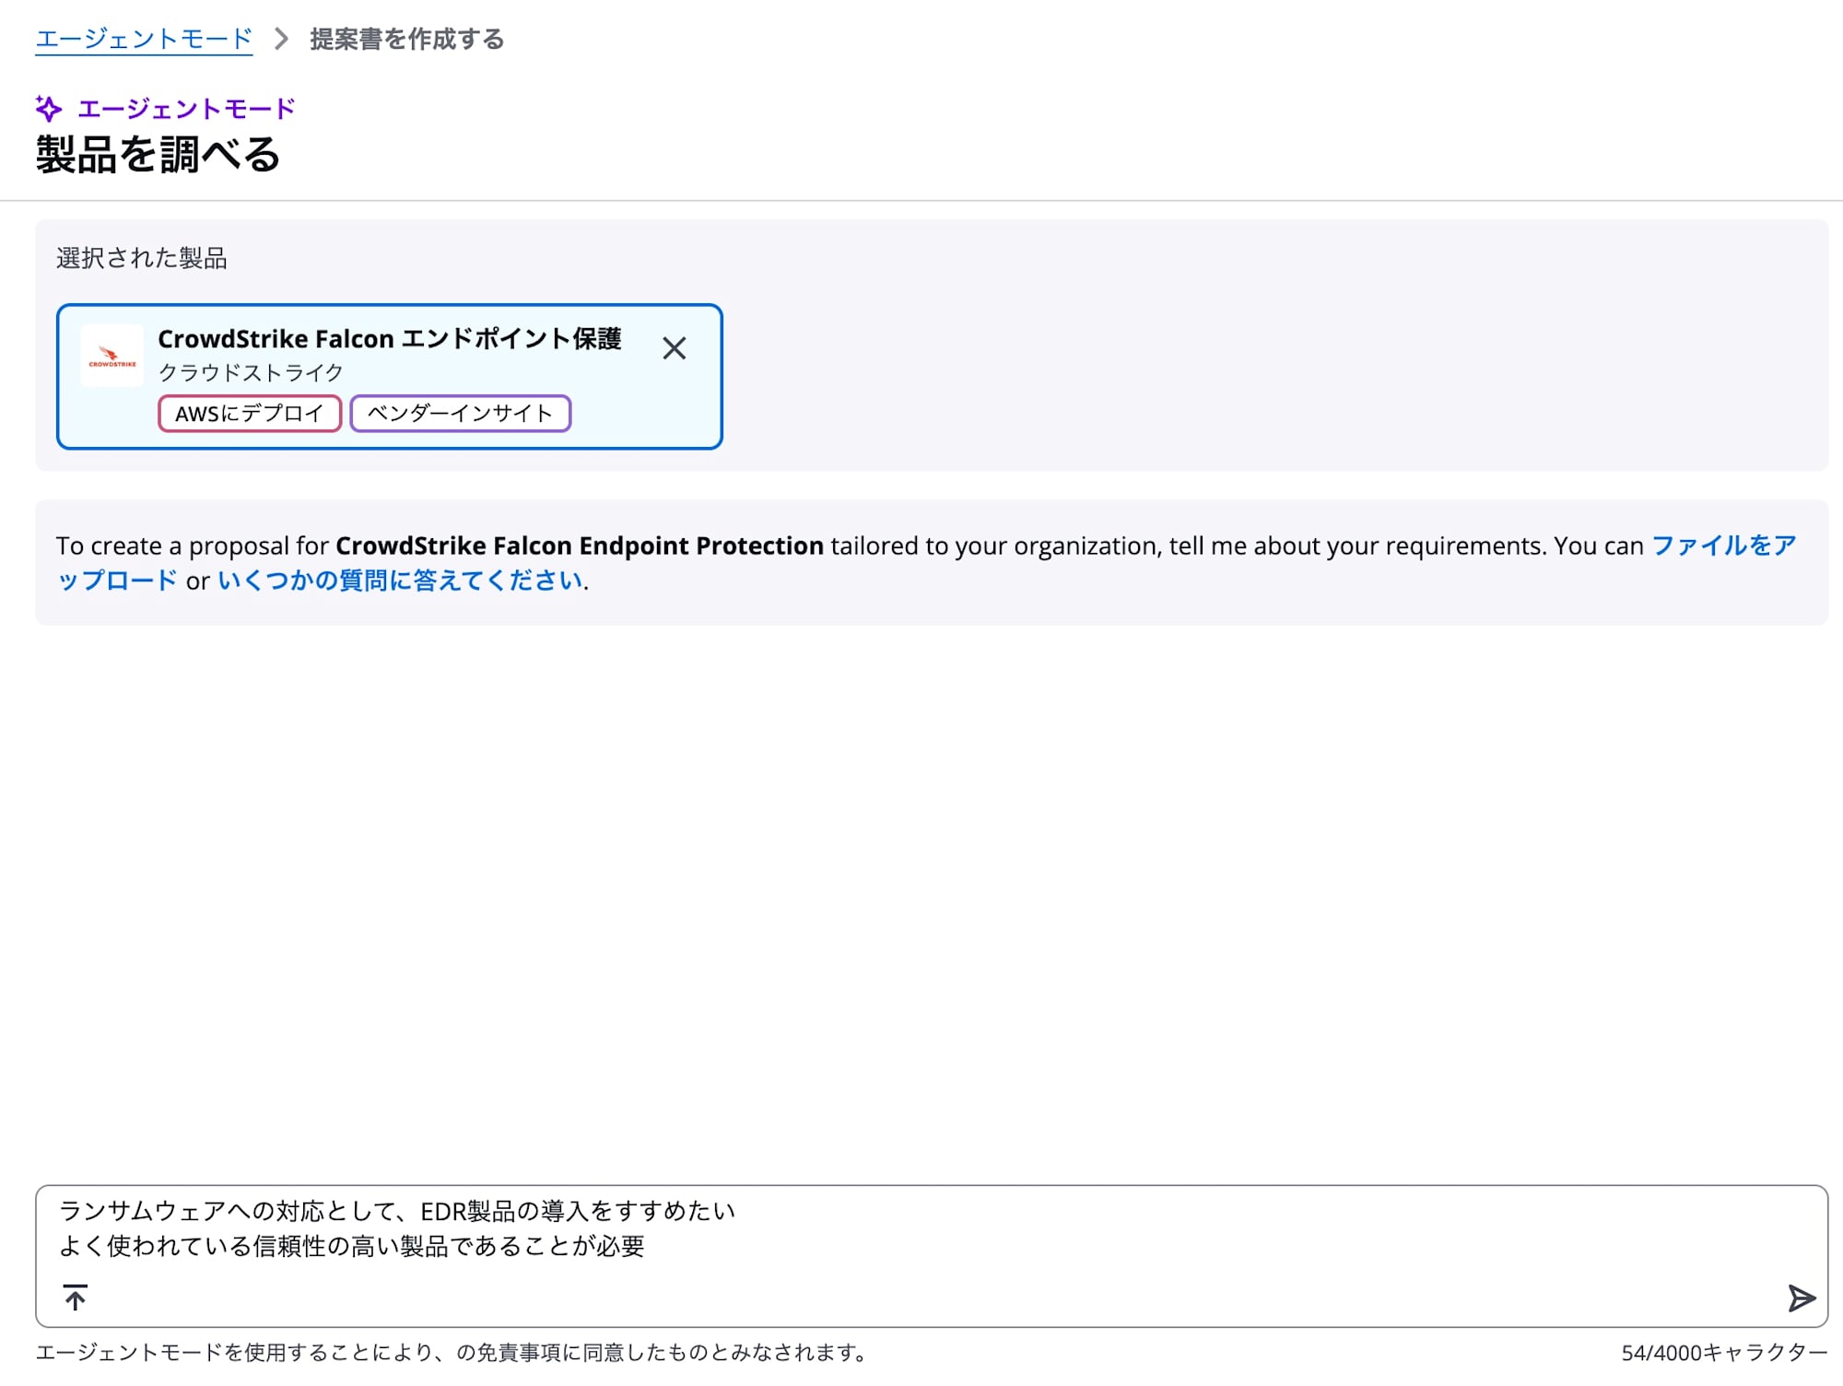
Task: Open the エージェントモード breadcrumb link
Action: point(144,40)
